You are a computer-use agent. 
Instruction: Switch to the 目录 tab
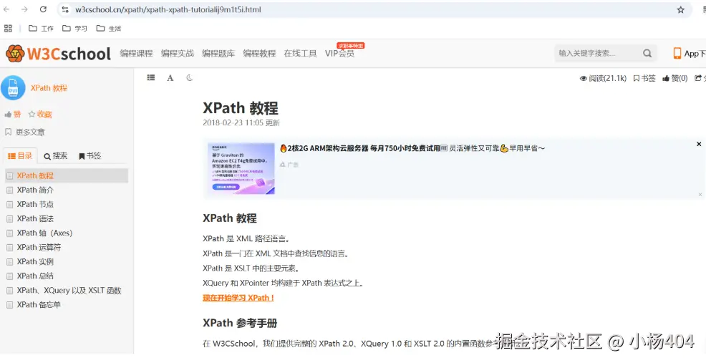[x=20, y=156]
